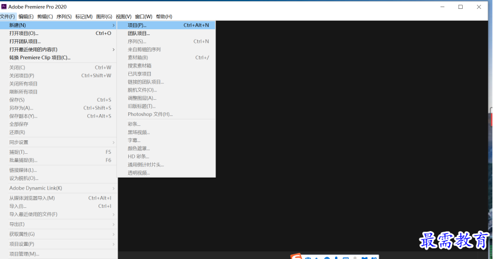Click 从媒体浏览器导入(M) menu entry
The image size is (493, 259).
(x=59, y=198)
